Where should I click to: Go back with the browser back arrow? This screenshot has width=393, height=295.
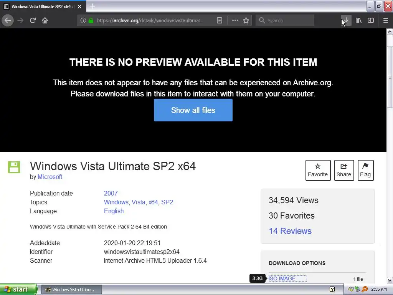[8, 20]
